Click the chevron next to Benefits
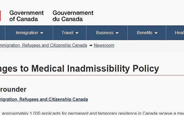Viewport: 184px width, 123px height. (156, 33)
